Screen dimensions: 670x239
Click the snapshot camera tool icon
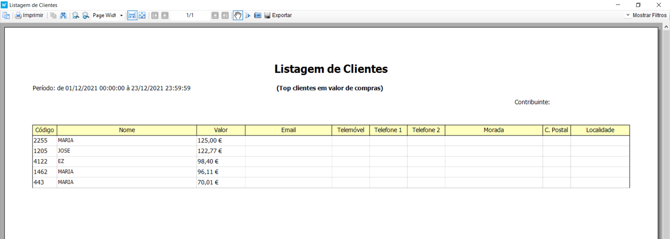pos(258,15)
